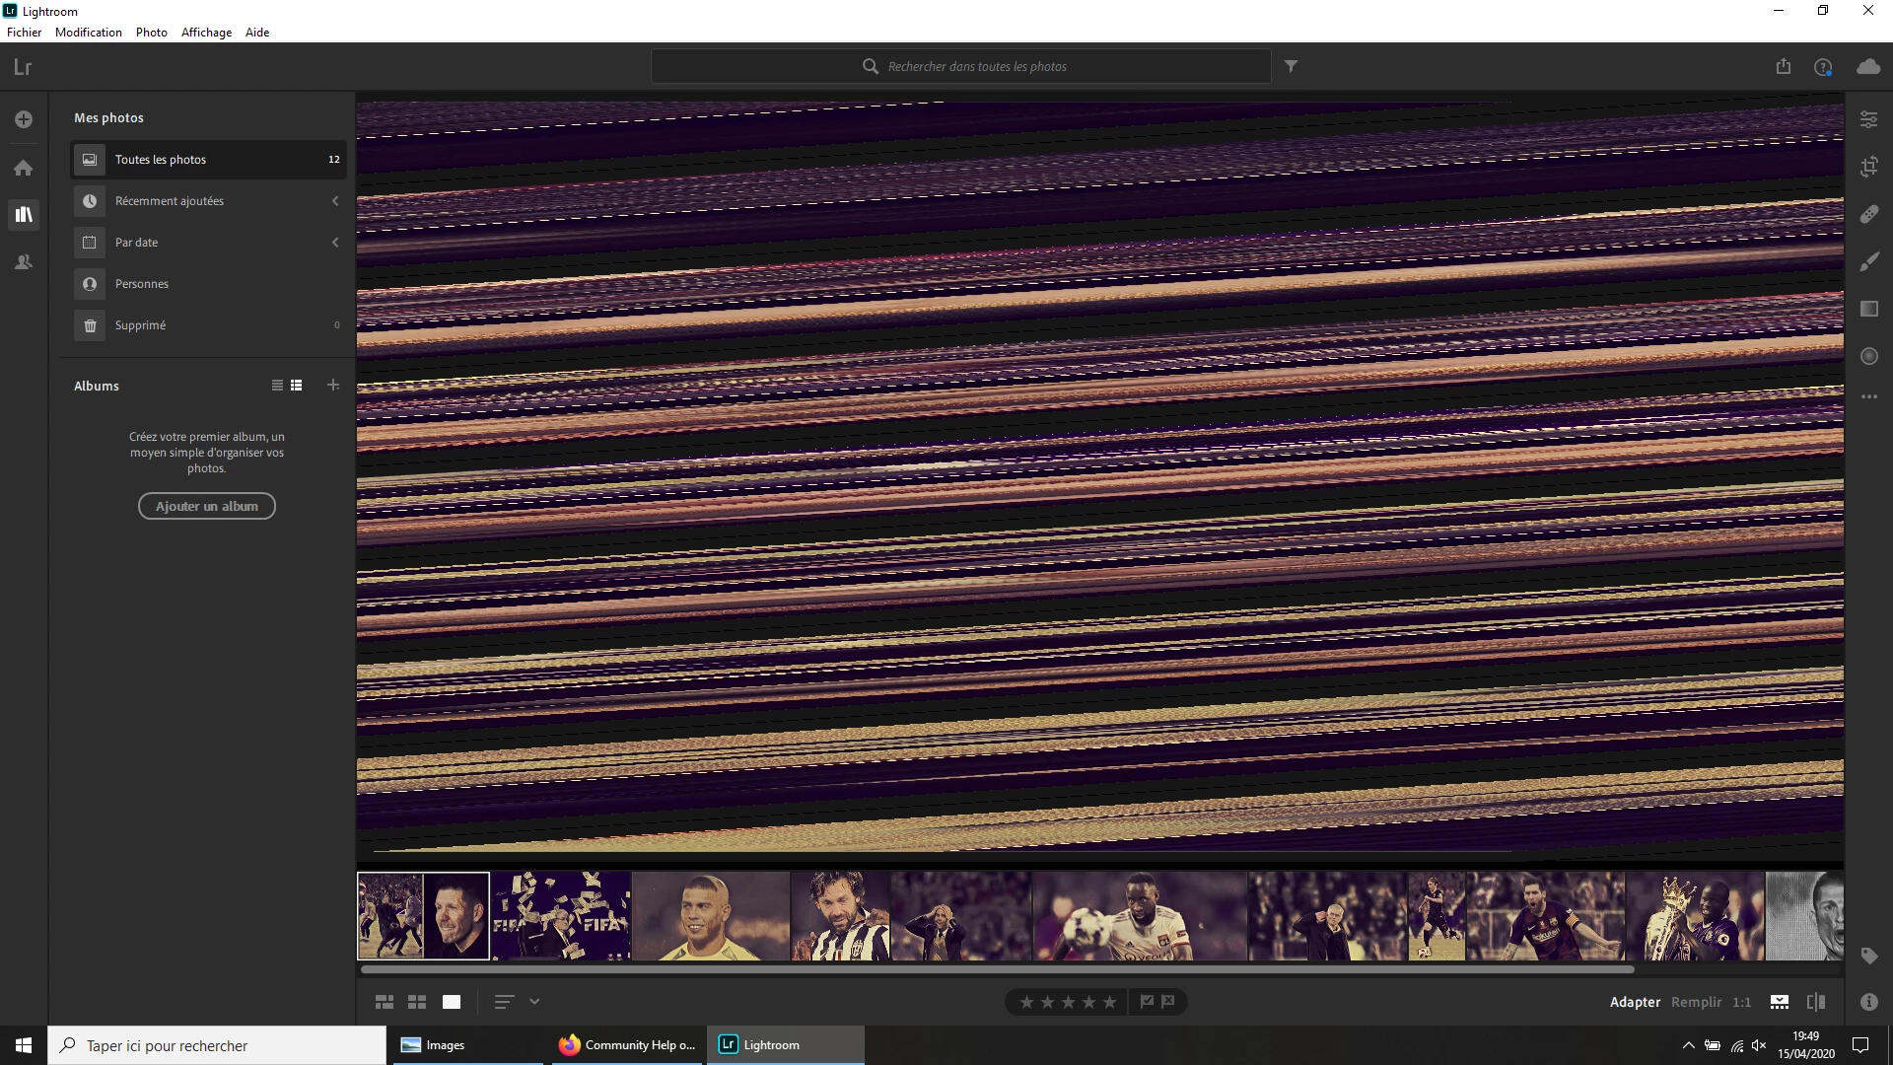The image size is (1893, 1065).
Task: Open the sort order dropdown
Action: point(533,1002)
